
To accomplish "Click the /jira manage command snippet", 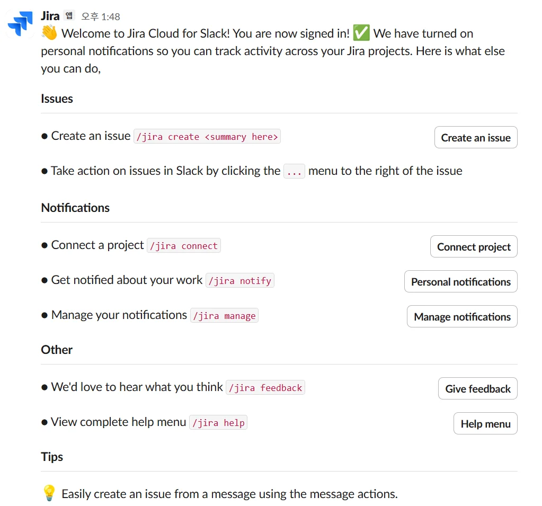I will pos(224,316).
